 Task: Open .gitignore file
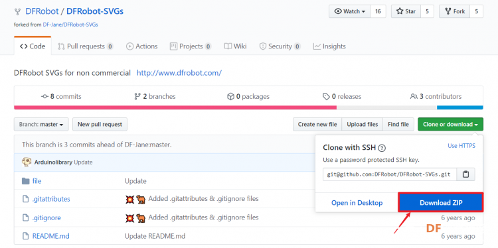tap(46, 217)
